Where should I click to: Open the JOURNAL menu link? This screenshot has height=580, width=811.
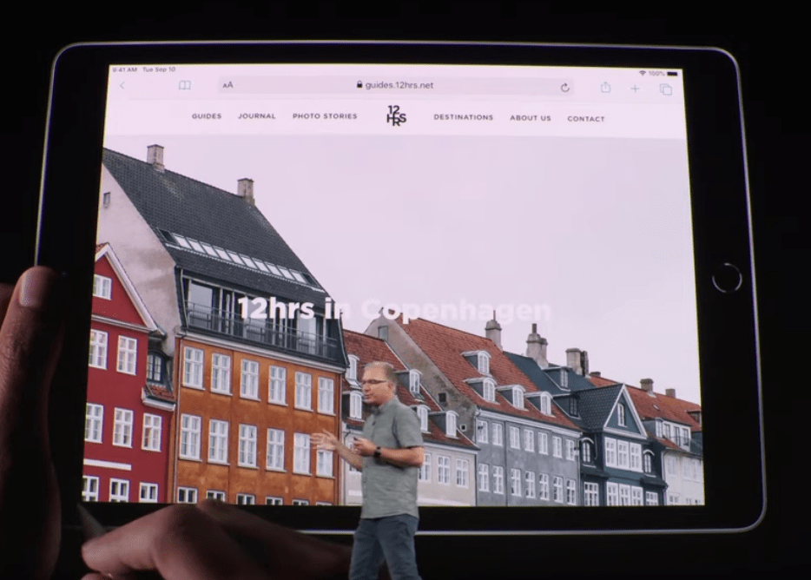256,115
